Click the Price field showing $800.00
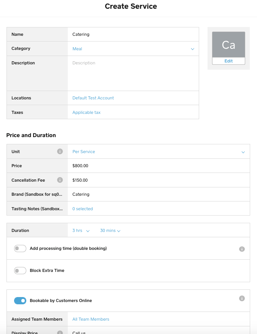This screenshot has height=334, width=257. tap(159, 166)
